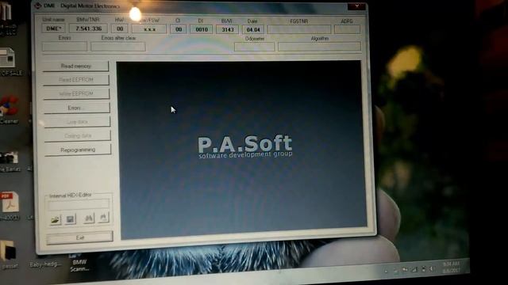
Task: Click the Errors count field
Action: 64,47
